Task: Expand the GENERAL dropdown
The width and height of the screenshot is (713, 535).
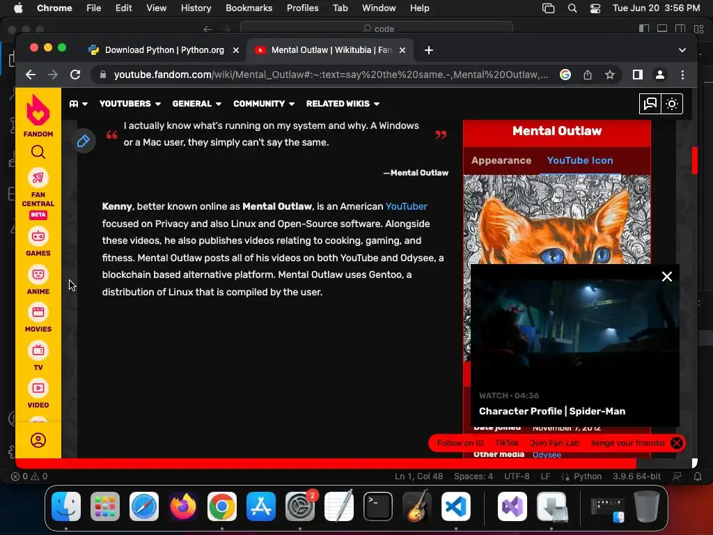Action: click(196, 104)
